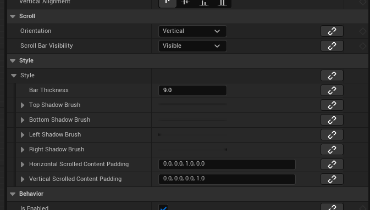370x210 pixels.
Task: Click the Vertical Scrolled Content Padding value field
Action: 227,179
